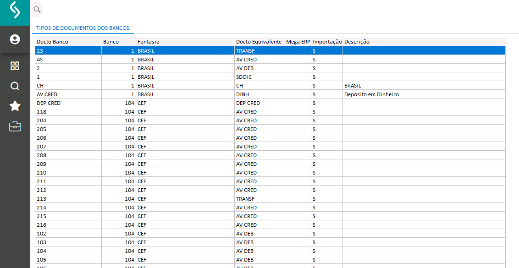Select the row with Docto Banco 205

271,129
